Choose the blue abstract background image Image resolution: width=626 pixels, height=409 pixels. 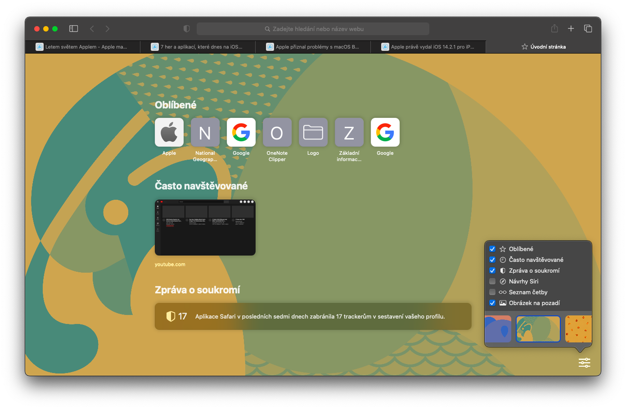[x=498, y=329]
